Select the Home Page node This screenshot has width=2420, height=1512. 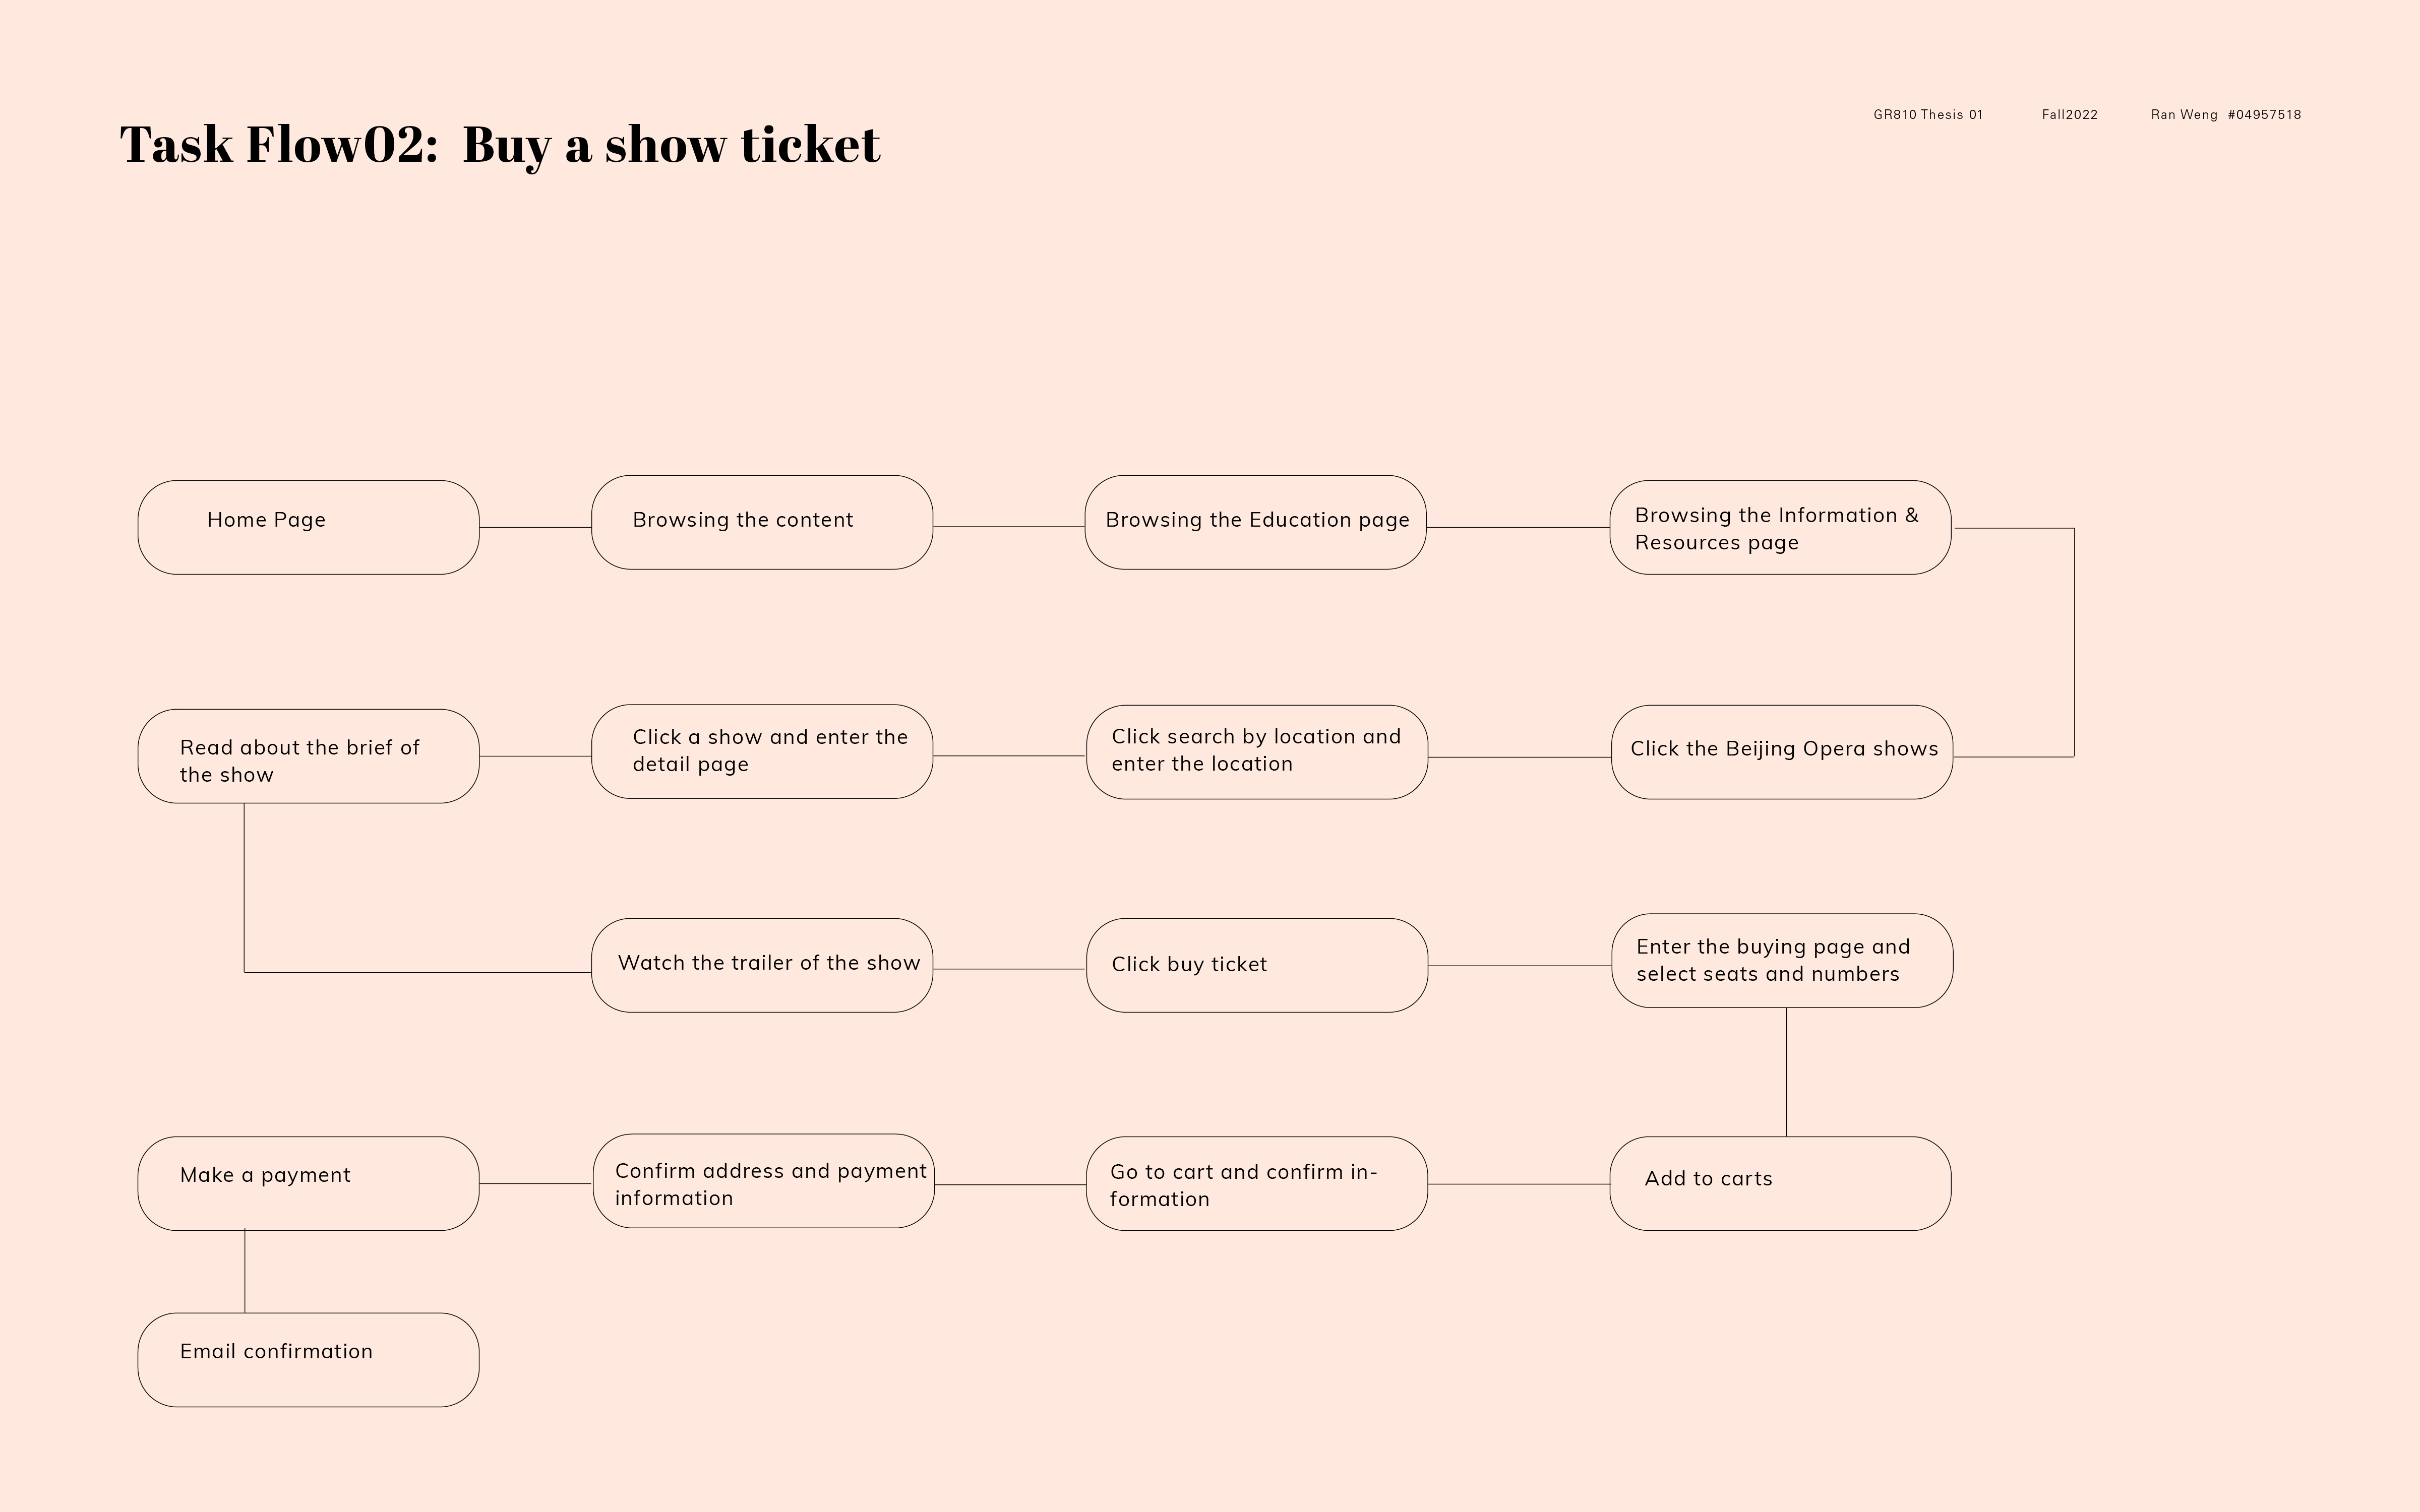308,527
